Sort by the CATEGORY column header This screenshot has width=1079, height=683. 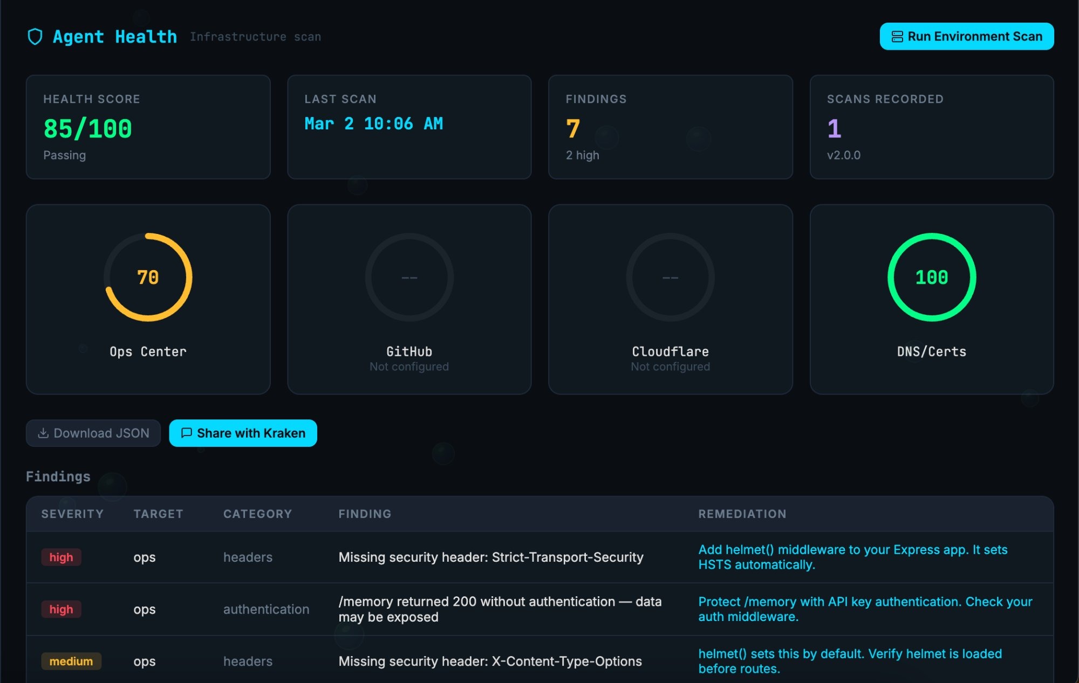pos(257,514)
